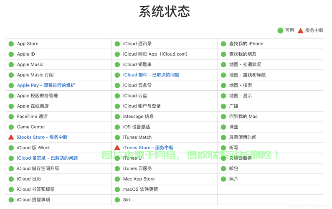332x209 pixels.
Task: Click green dot beside 回到我的 Mac
Action: click(x=223, y=117)
